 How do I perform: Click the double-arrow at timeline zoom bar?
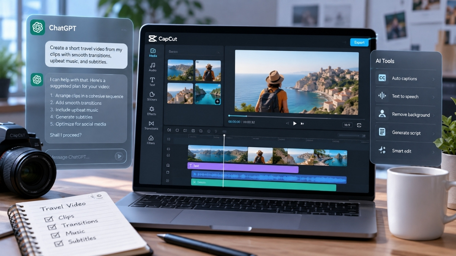pyautogui.click(x=364, y=136)
